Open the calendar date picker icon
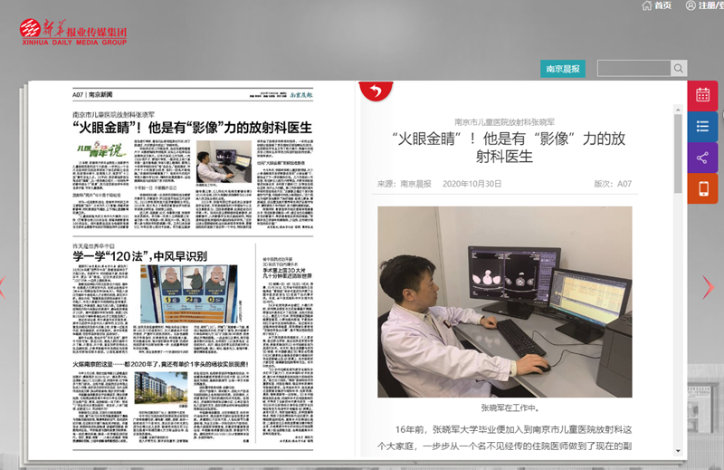 tap(702, 95)
